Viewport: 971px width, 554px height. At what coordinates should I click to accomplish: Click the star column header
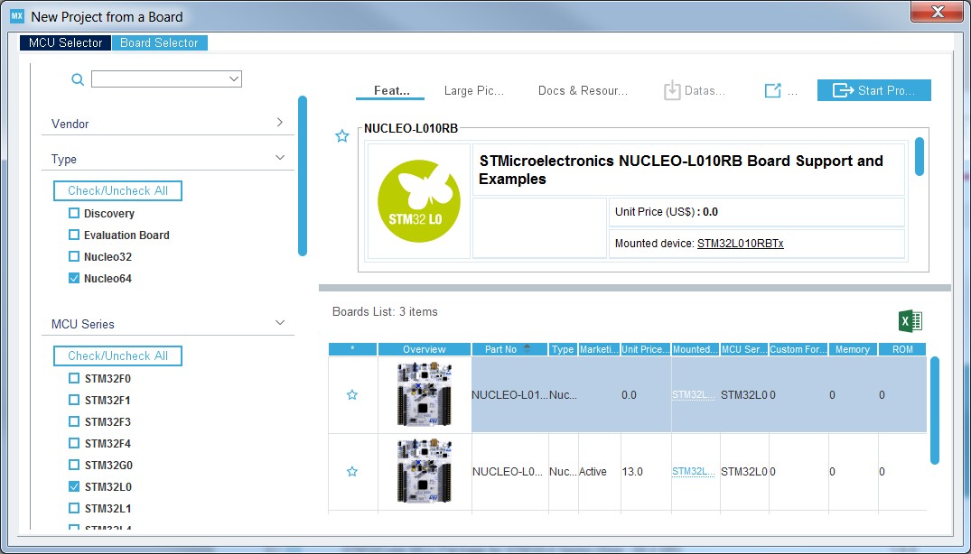point(352,349)
